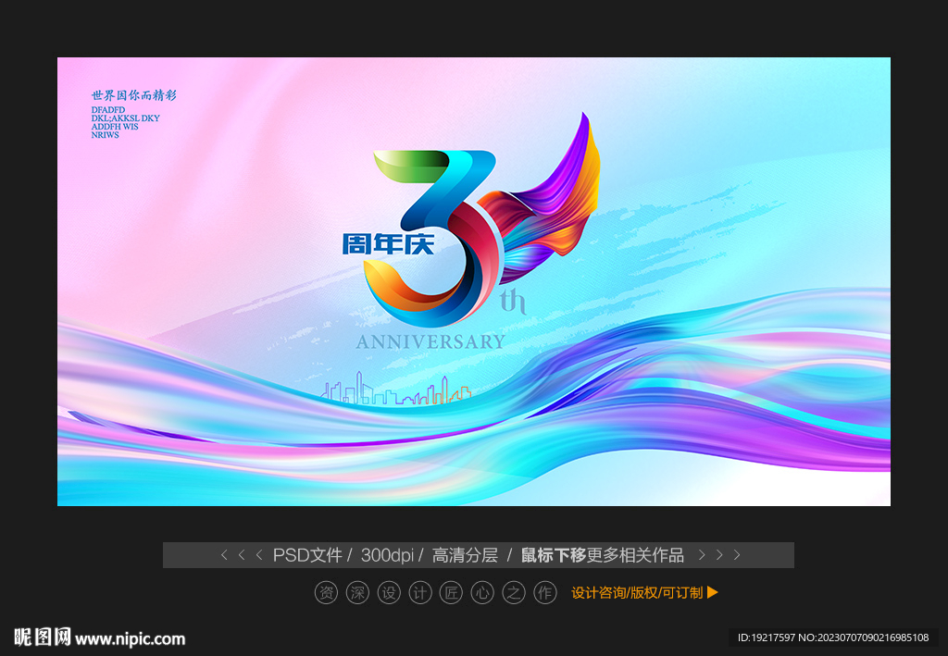
Task: Click the circled 心 character badge
Action: pos(482,592)
